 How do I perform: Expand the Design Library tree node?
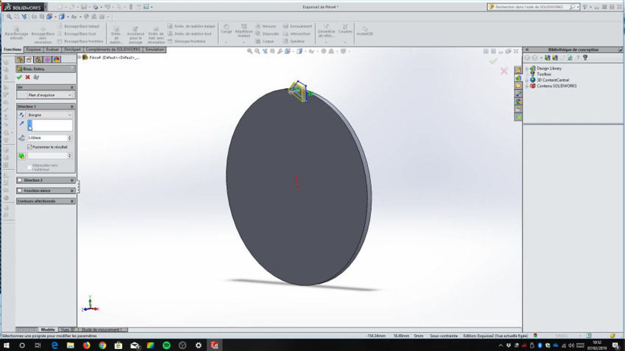pyautogui.click(x=527, y=69)
